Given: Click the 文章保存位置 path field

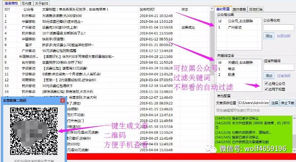Looking at the screenshot, I should [253, 103].
